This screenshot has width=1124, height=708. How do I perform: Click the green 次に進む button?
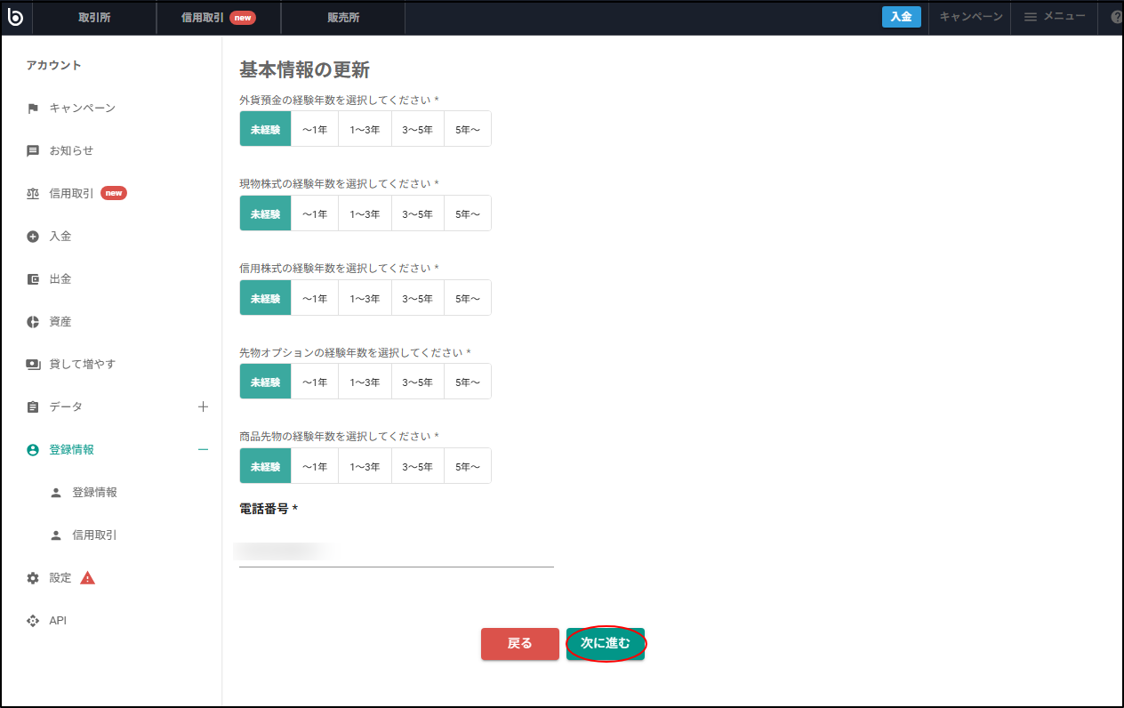click(606, 644)
